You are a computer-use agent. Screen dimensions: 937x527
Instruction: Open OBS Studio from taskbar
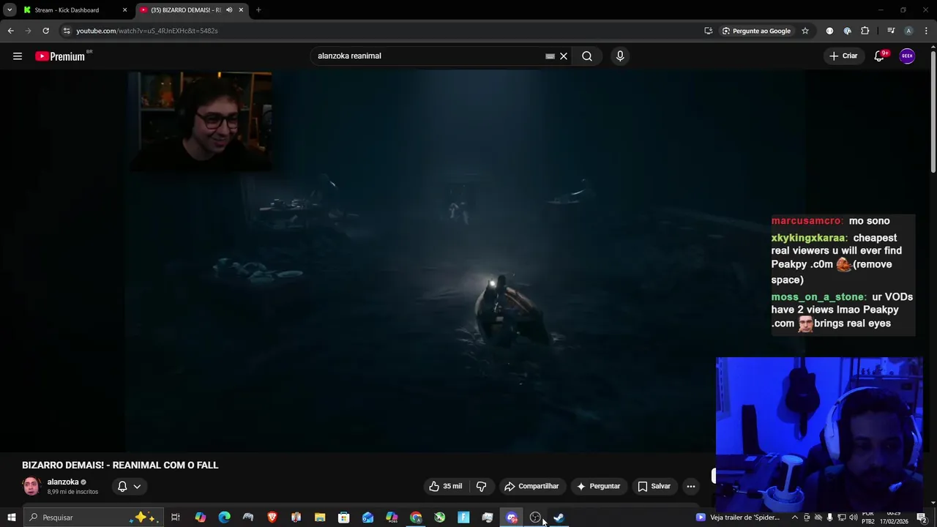pyautogui.click(x=535, y=517)
